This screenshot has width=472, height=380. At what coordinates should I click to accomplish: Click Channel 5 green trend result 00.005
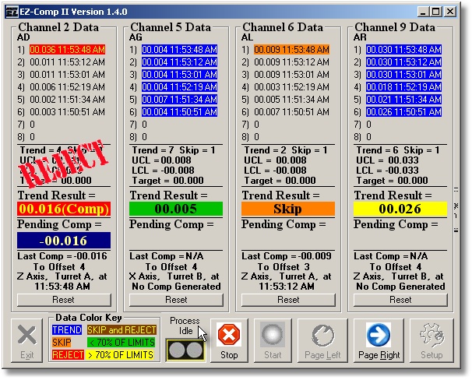[176, 209]
